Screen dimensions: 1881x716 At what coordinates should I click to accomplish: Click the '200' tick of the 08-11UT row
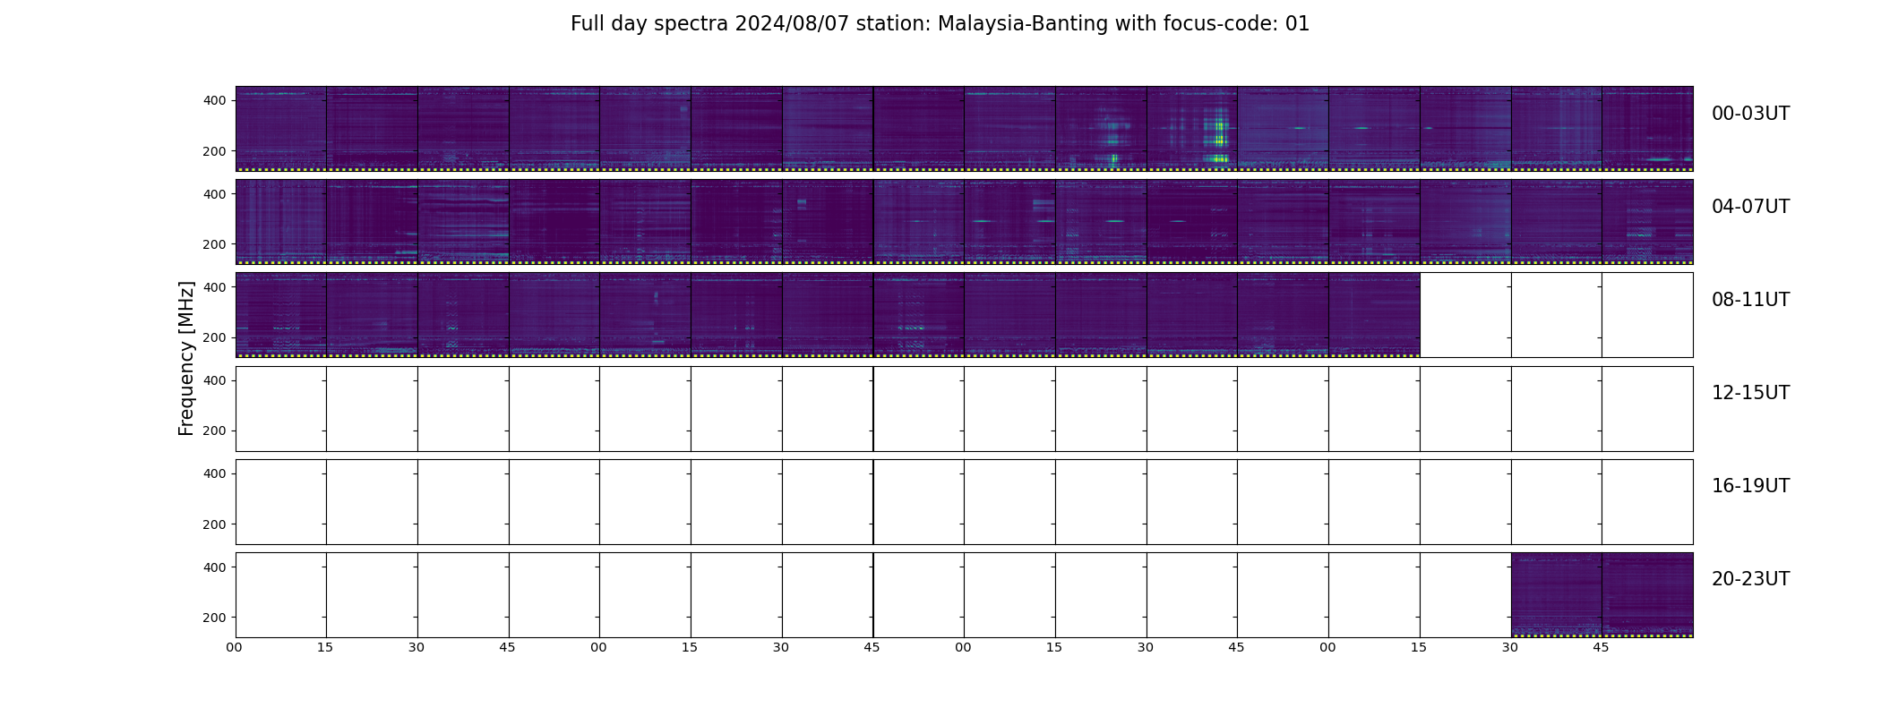(215, 337)
